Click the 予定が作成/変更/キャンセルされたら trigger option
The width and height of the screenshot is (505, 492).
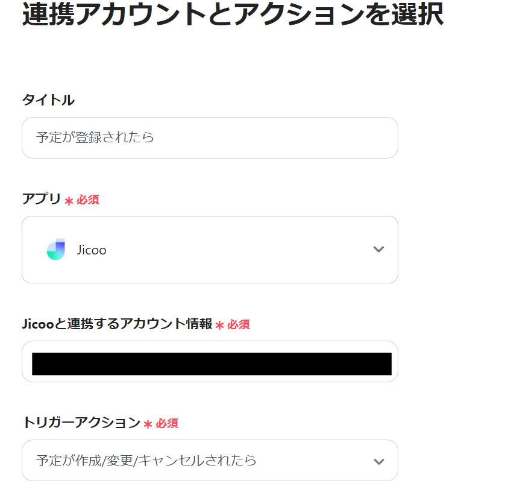point(146,461)
